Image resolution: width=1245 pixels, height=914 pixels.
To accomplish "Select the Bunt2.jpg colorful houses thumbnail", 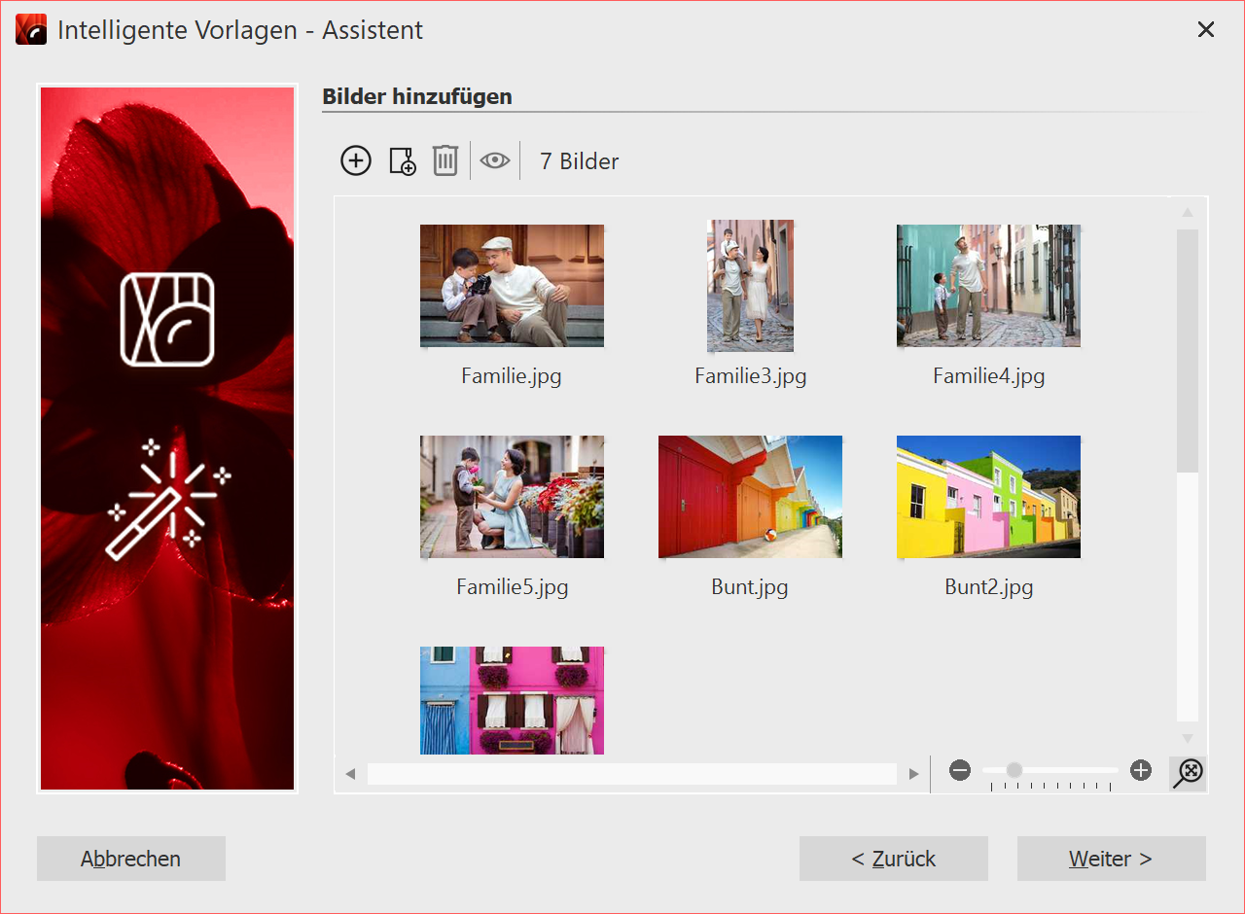I will point(988,497).
